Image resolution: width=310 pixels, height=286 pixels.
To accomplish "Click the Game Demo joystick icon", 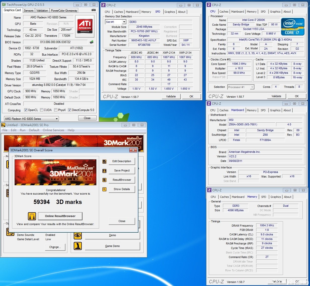I will click(x=78, y=246).
